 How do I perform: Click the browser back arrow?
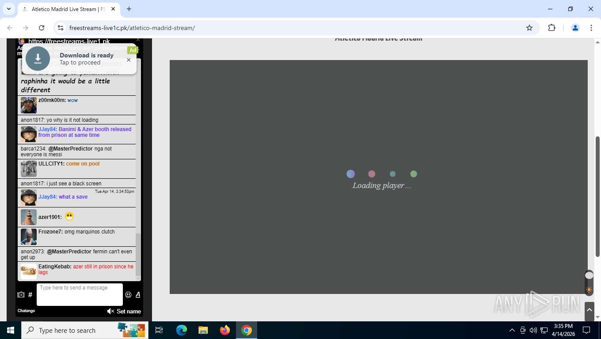10,28
